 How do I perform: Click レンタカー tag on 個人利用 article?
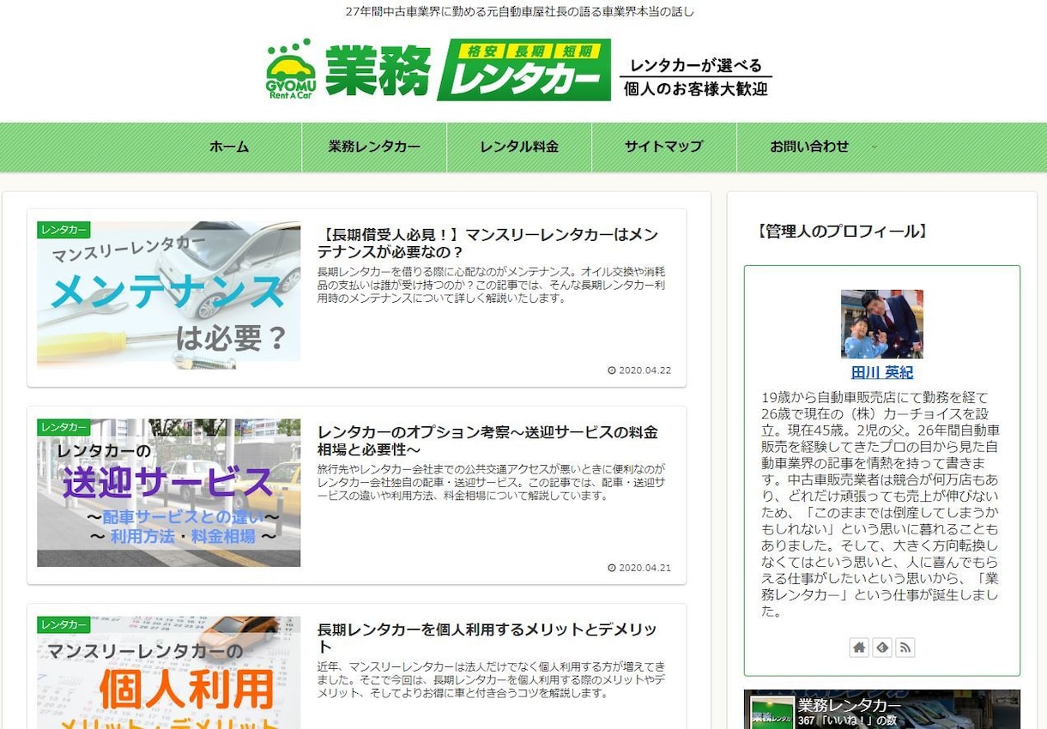pyautogui.click(x=64, y=624)
